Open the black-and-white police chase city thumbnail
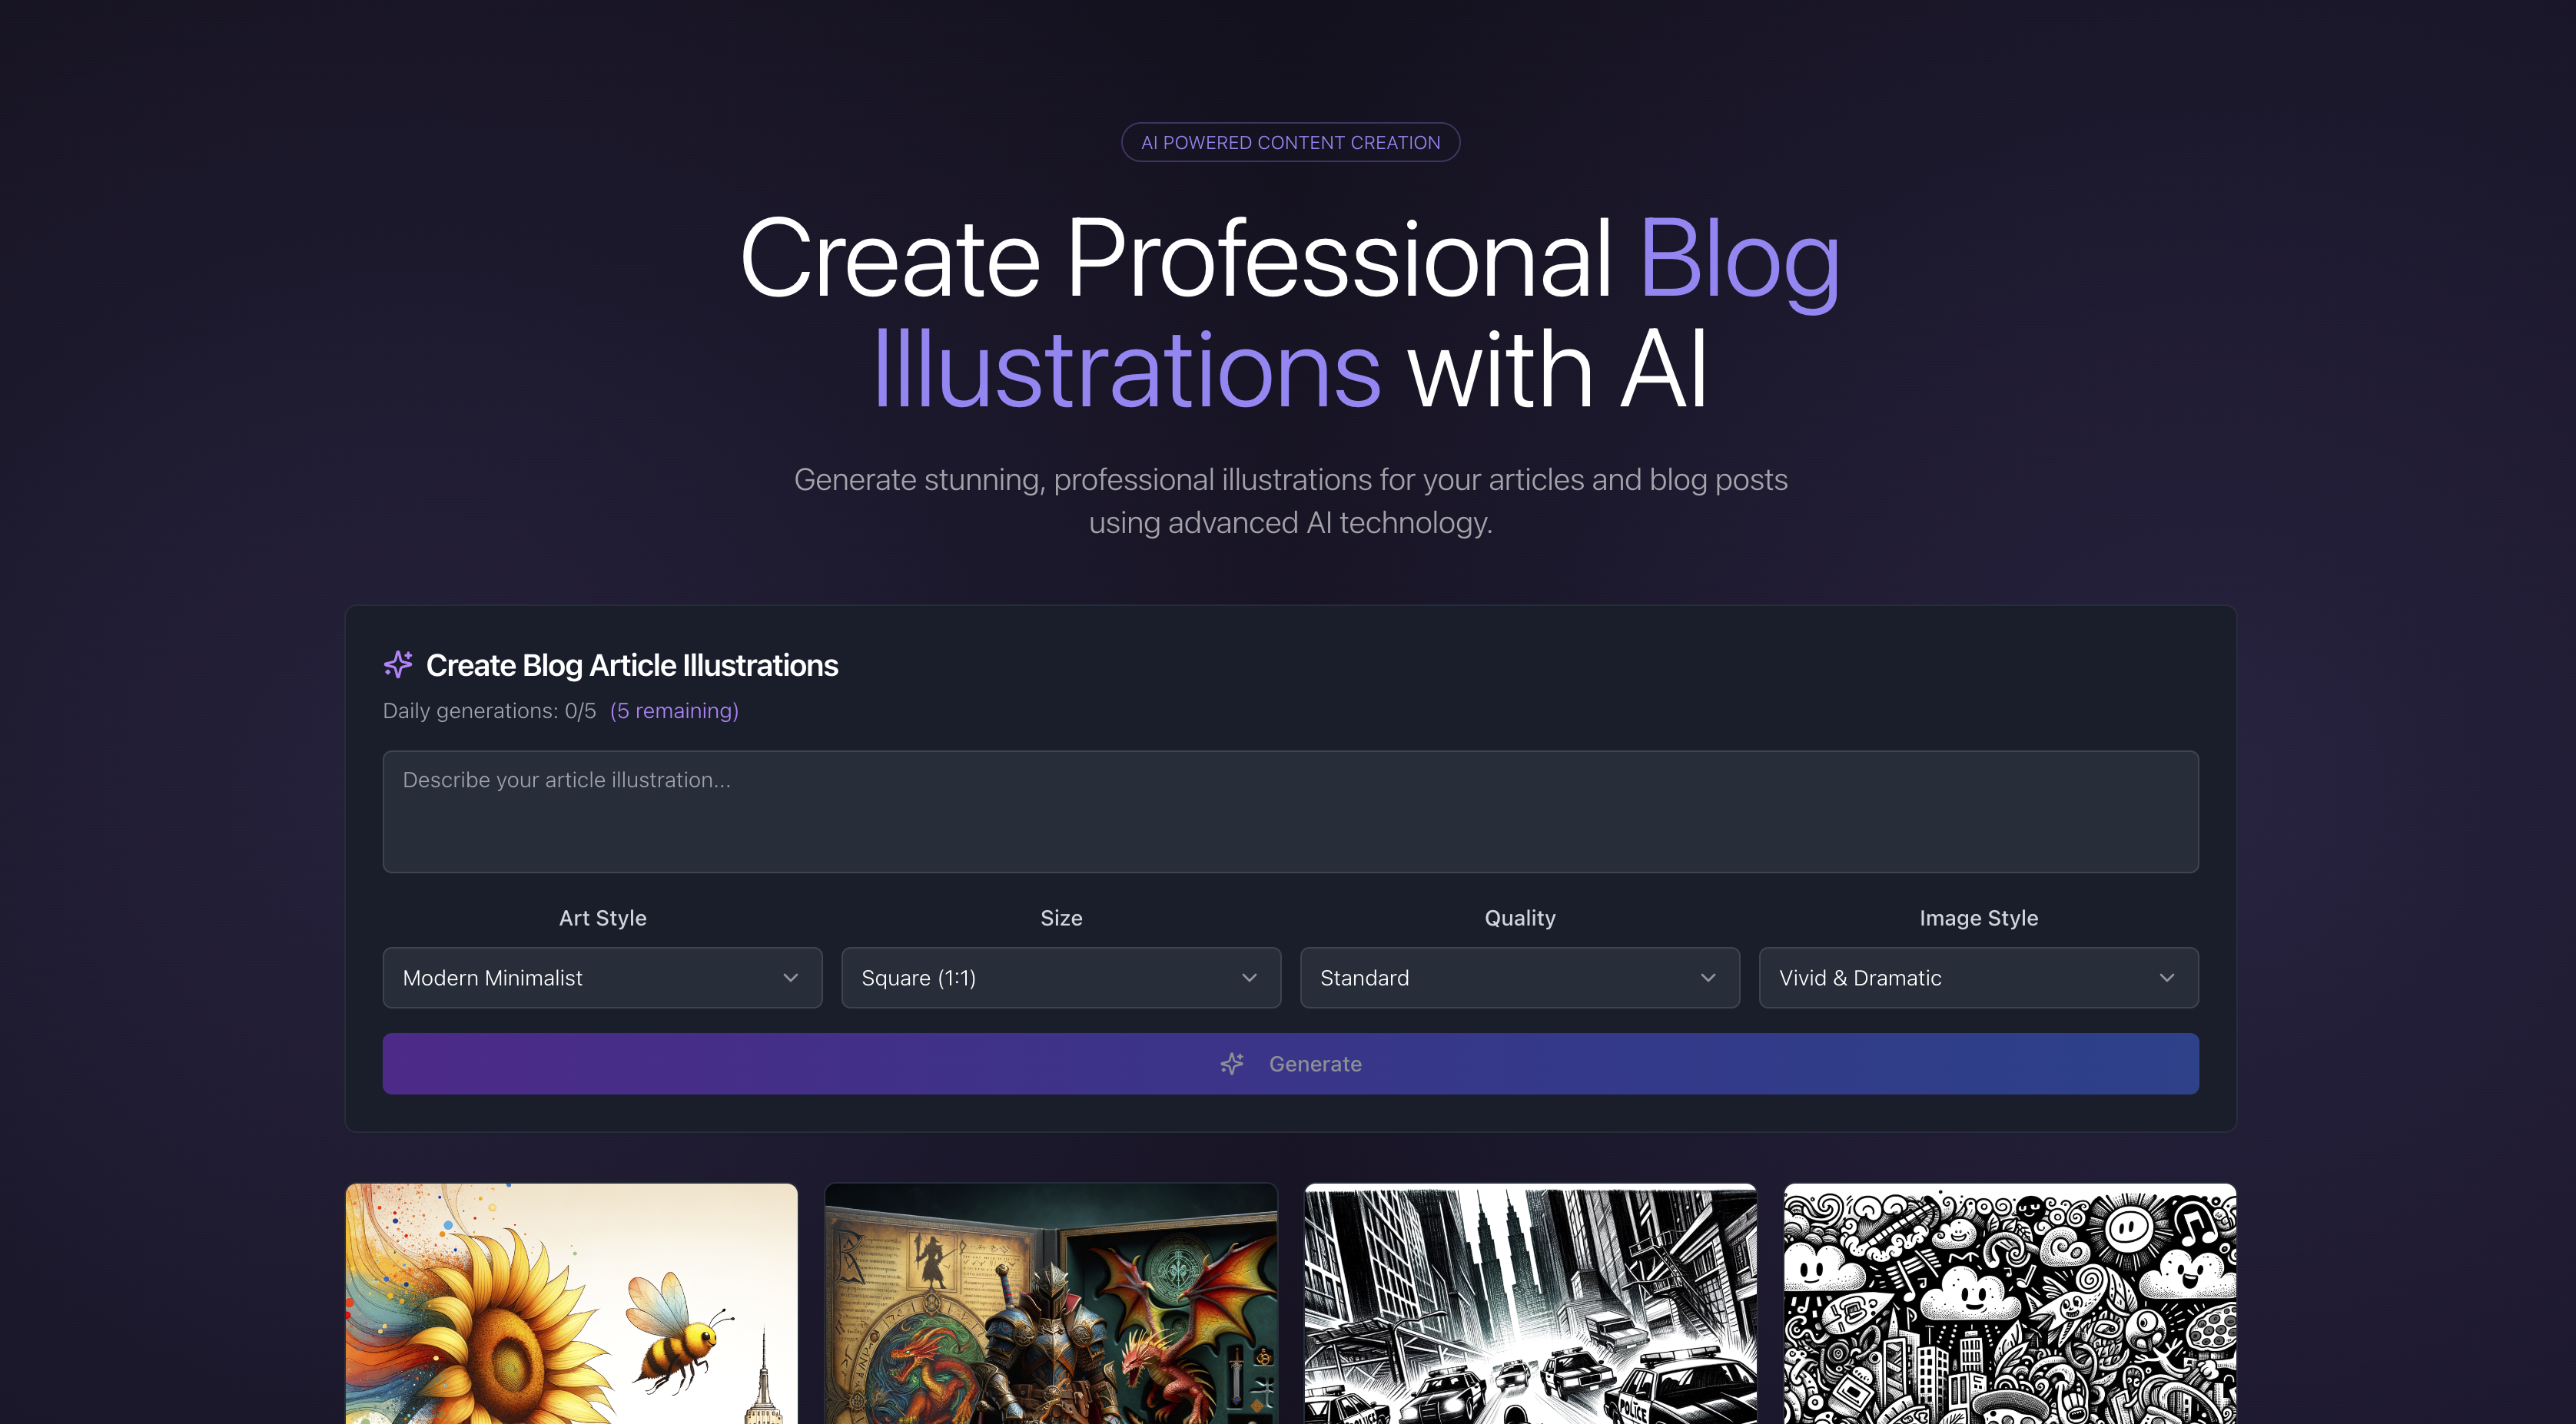The width and height of the screenshot is (2576, 1424). point(1530,1303)
